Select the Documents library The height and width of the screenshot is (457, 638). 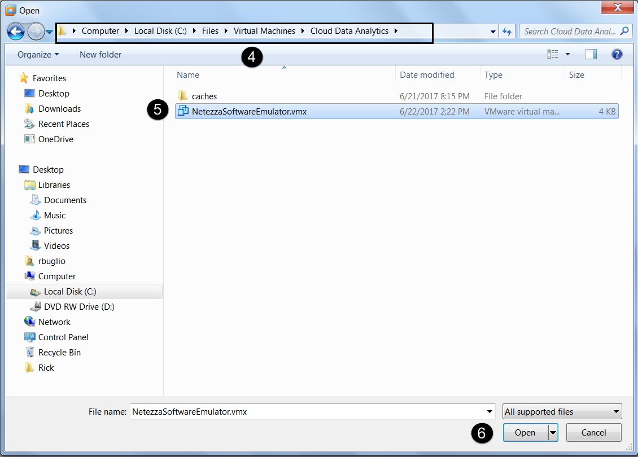65,200
